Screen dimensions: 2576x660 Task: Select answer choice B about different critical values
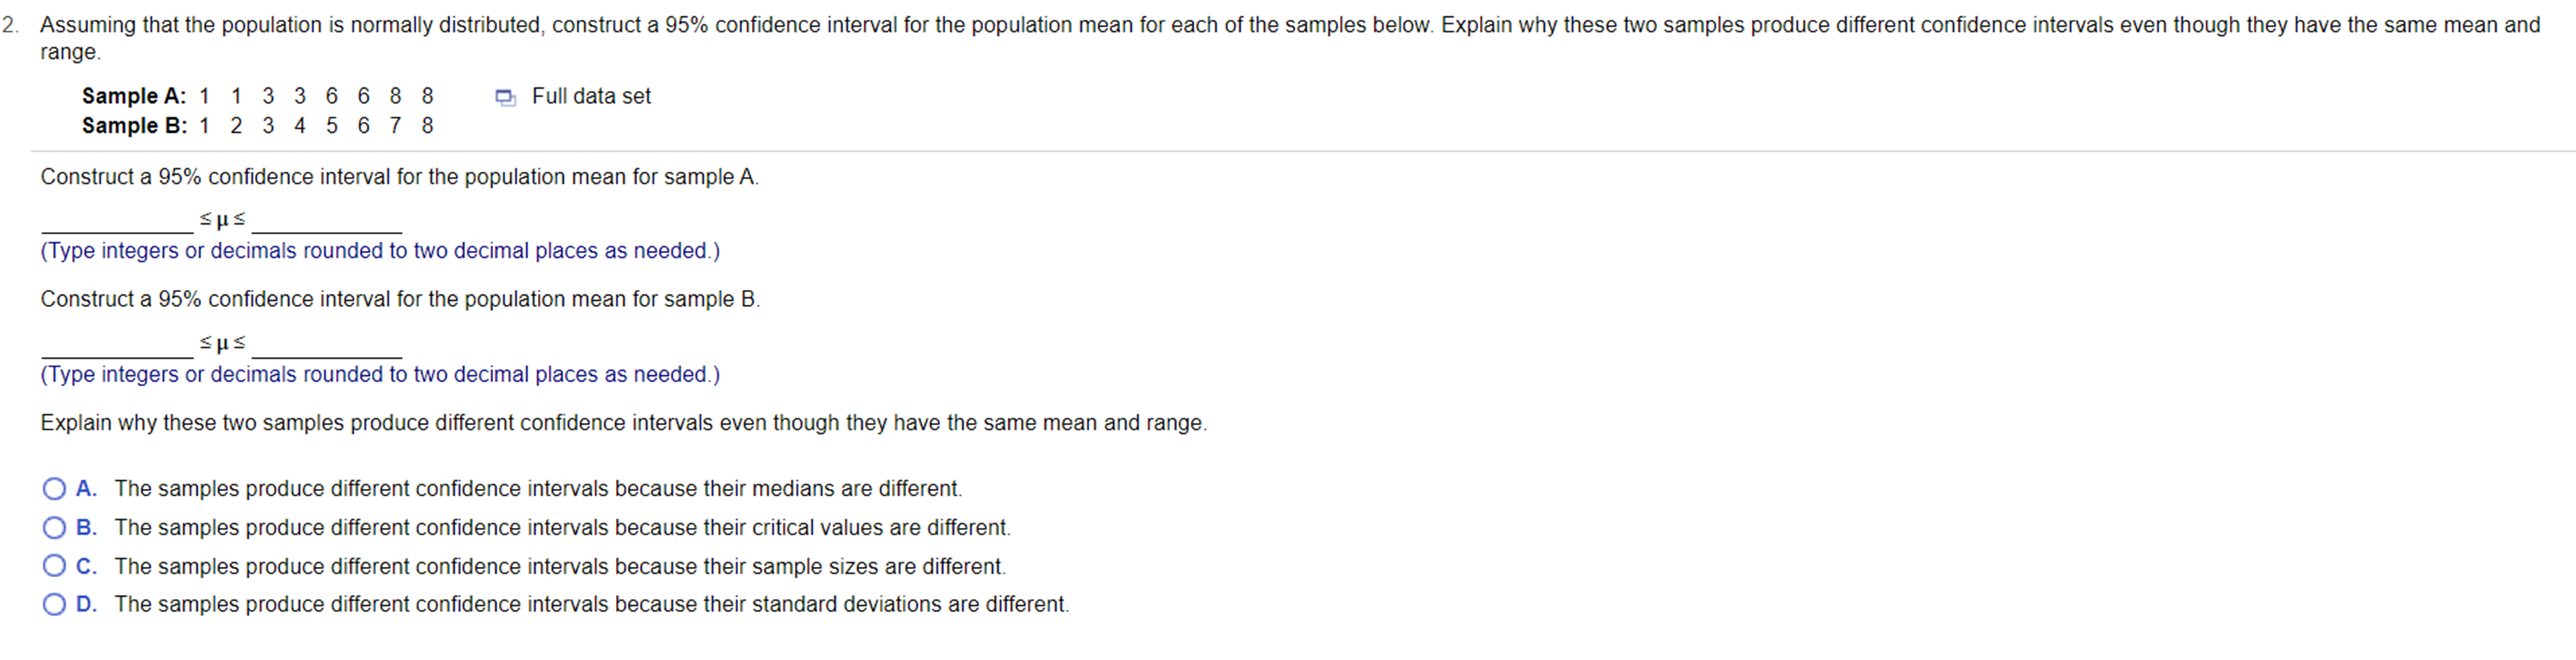pyautogui.click(x=53, y=527)
